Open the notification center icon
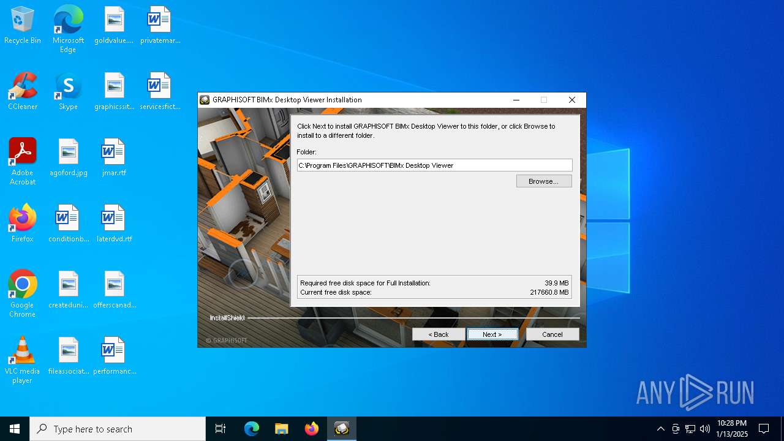 tap(764, 429)
